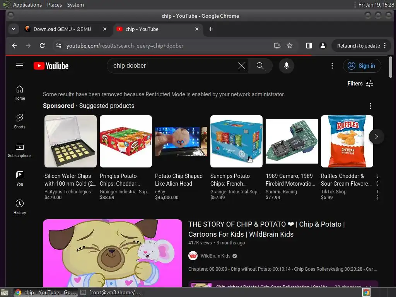The image size is (396, 297).
Task: Click the Sunchips box product image
Action: [x=236, y=142]
